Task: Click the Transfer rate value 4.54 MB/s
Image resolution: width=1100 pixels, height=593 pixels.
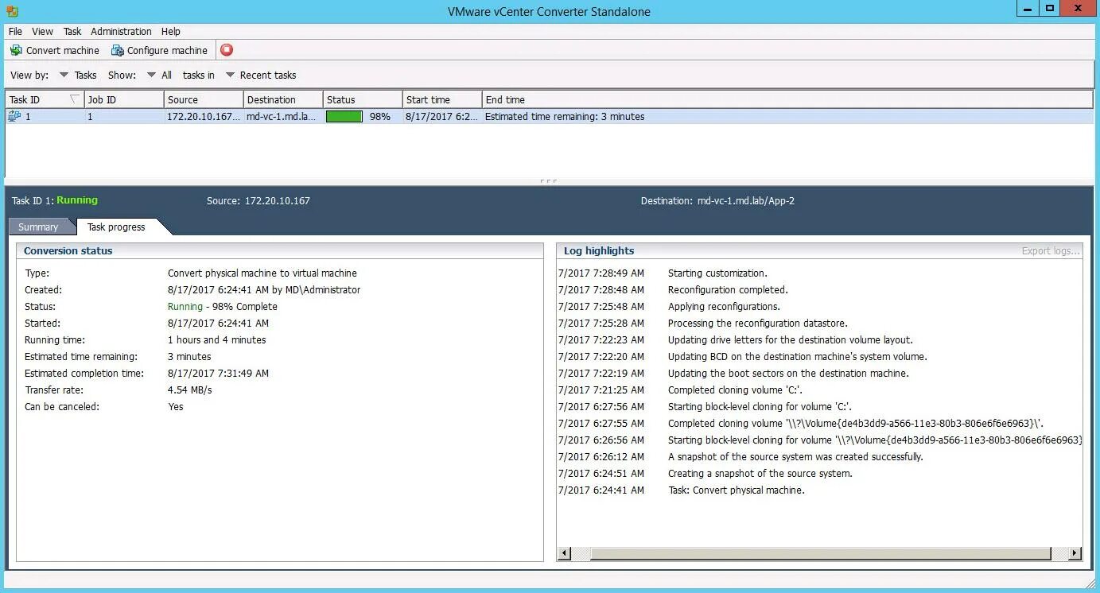Action: (x=189, y=390)
